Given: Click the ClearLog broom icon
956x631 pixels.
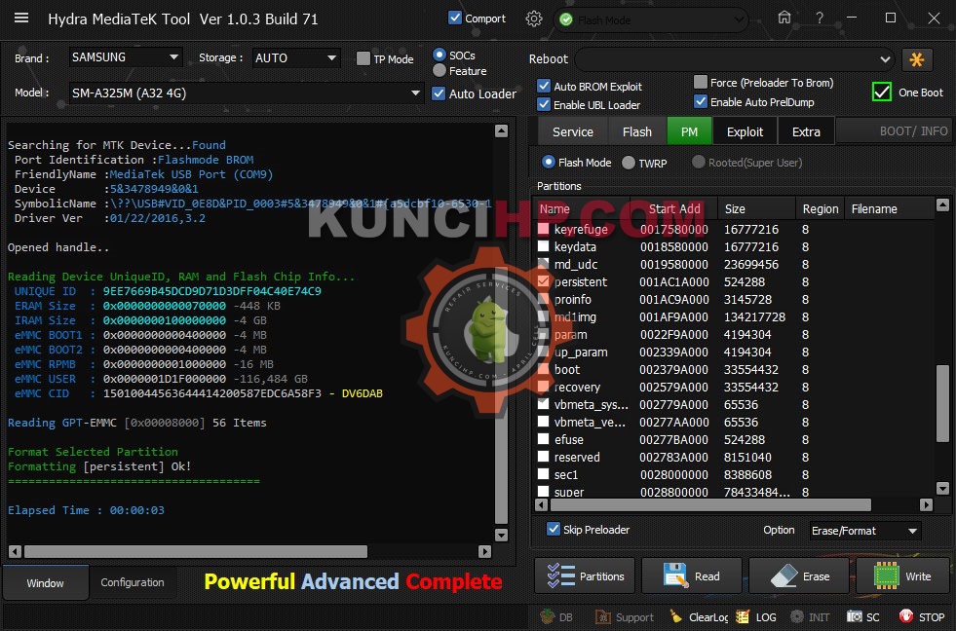Looking at the screenshot, I should 676,616.
